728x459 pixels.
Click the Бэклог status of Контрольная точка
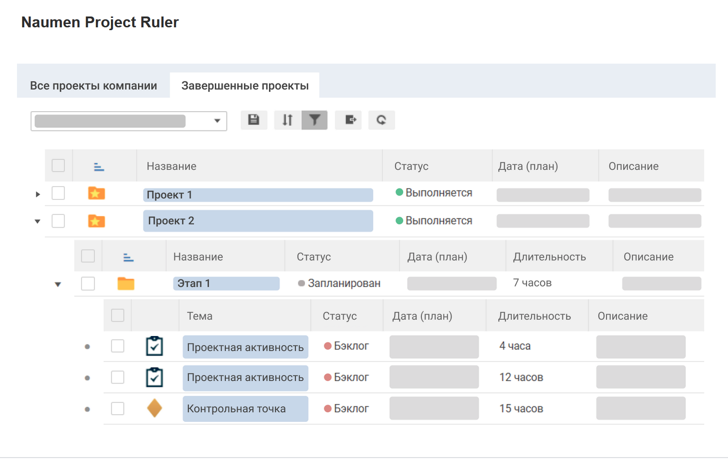coord(347,408)
